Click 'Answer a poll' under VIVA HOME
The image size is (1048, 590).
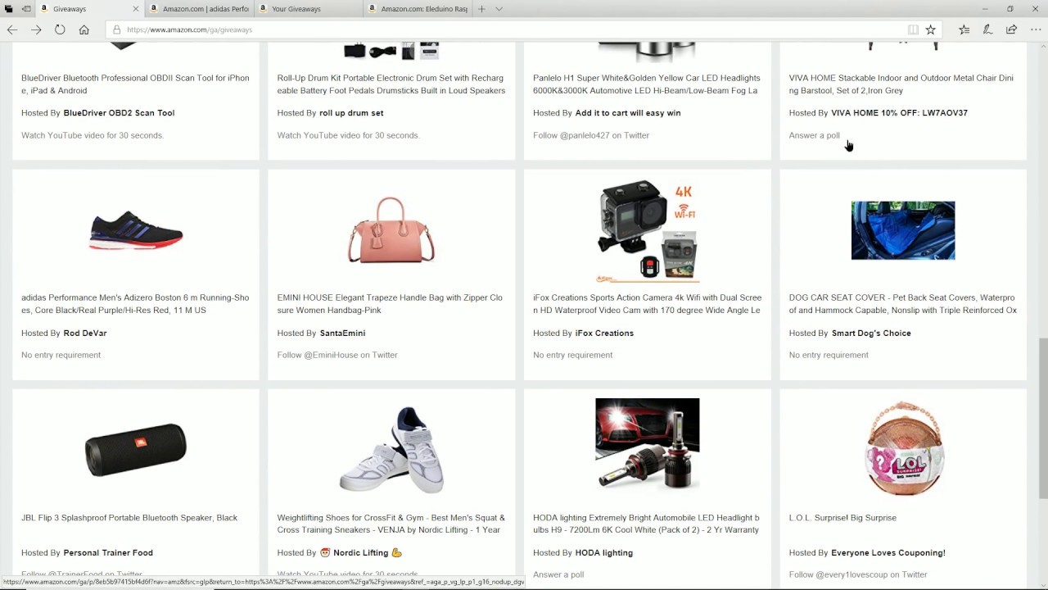814,136
